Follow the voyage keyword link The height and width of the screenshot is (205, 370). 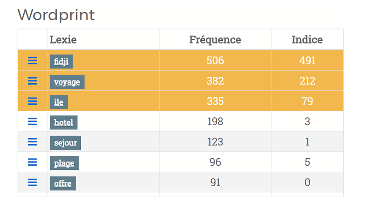67,82
